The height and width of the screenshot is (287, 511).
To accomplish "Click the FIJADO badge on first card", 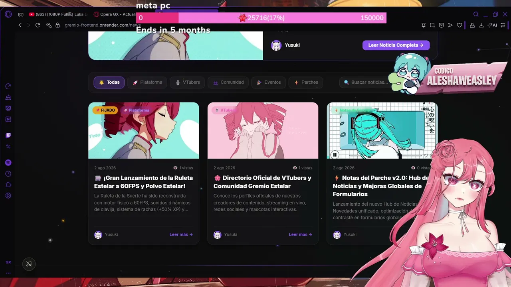I will pos(105,110).
